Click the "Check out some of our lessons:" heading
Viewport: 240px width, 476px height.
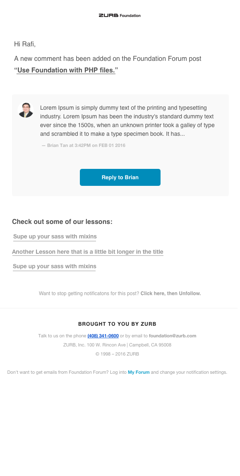point(62,222)
